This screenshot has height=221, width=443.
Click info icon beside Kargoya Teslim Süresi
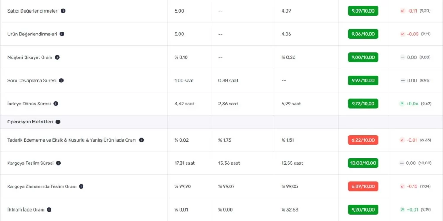click(x=58, y=163)
